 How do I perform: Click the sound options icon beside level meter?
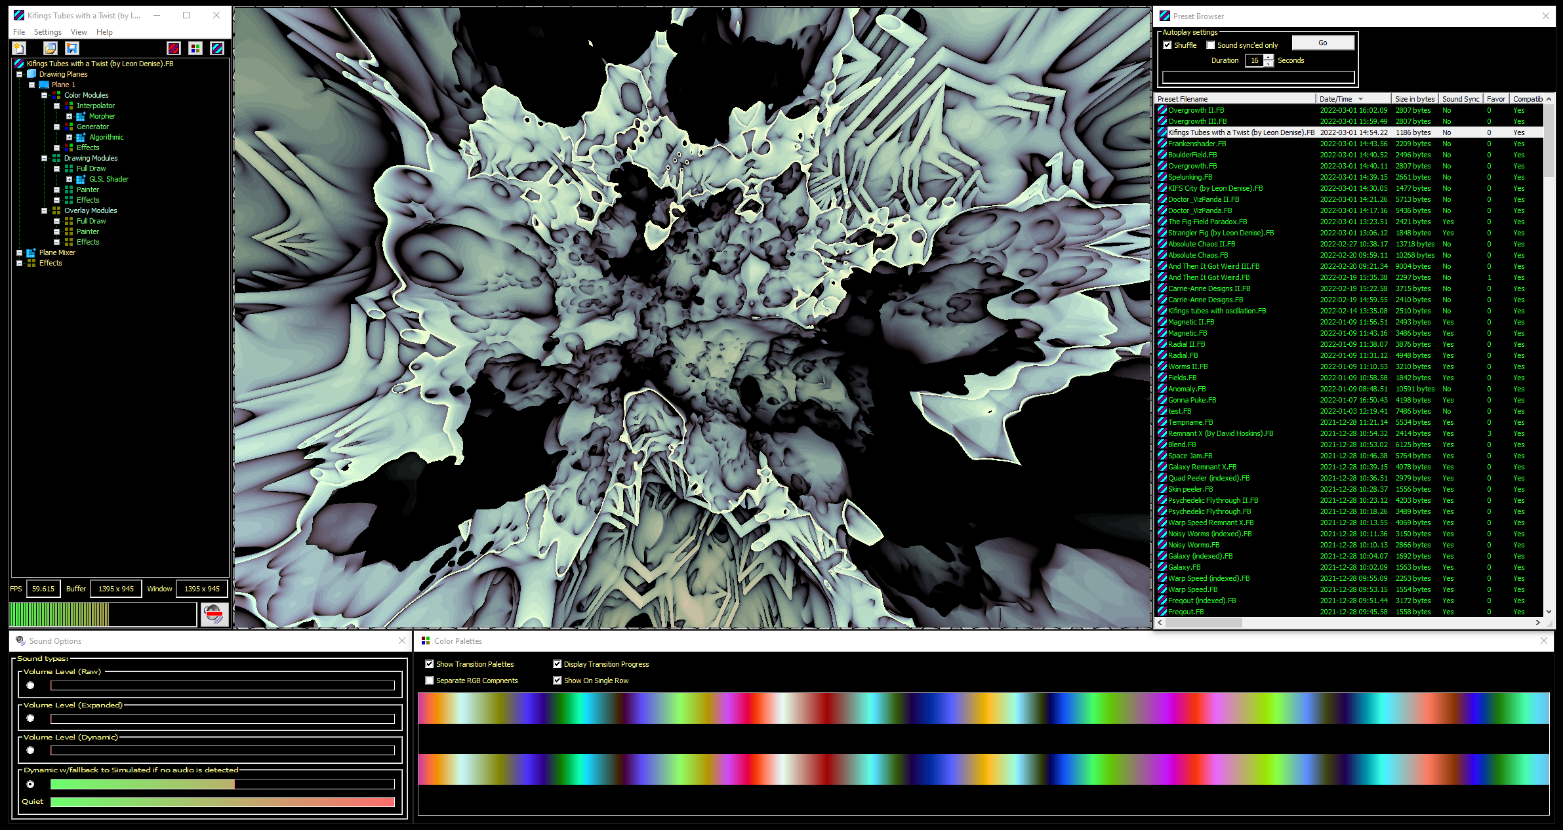click(x=214, y=614)
